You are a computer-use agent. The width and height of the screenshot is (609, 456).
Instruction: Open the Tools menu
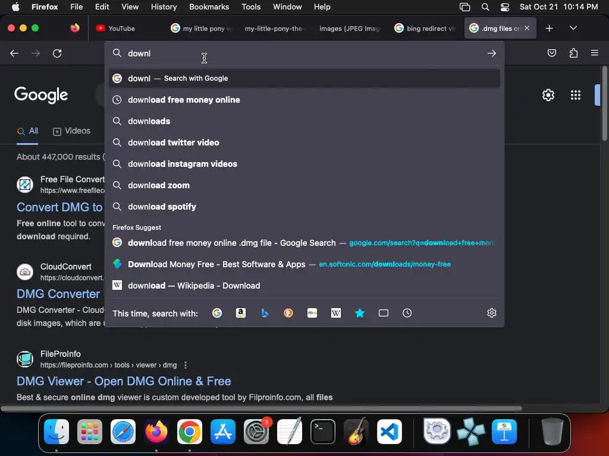251,7
